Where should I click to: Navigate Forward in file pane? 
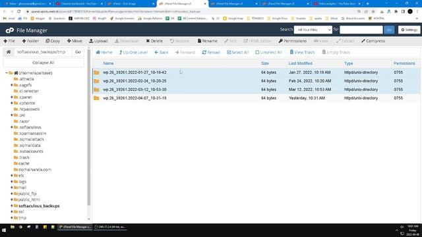(x=185, y=52)
